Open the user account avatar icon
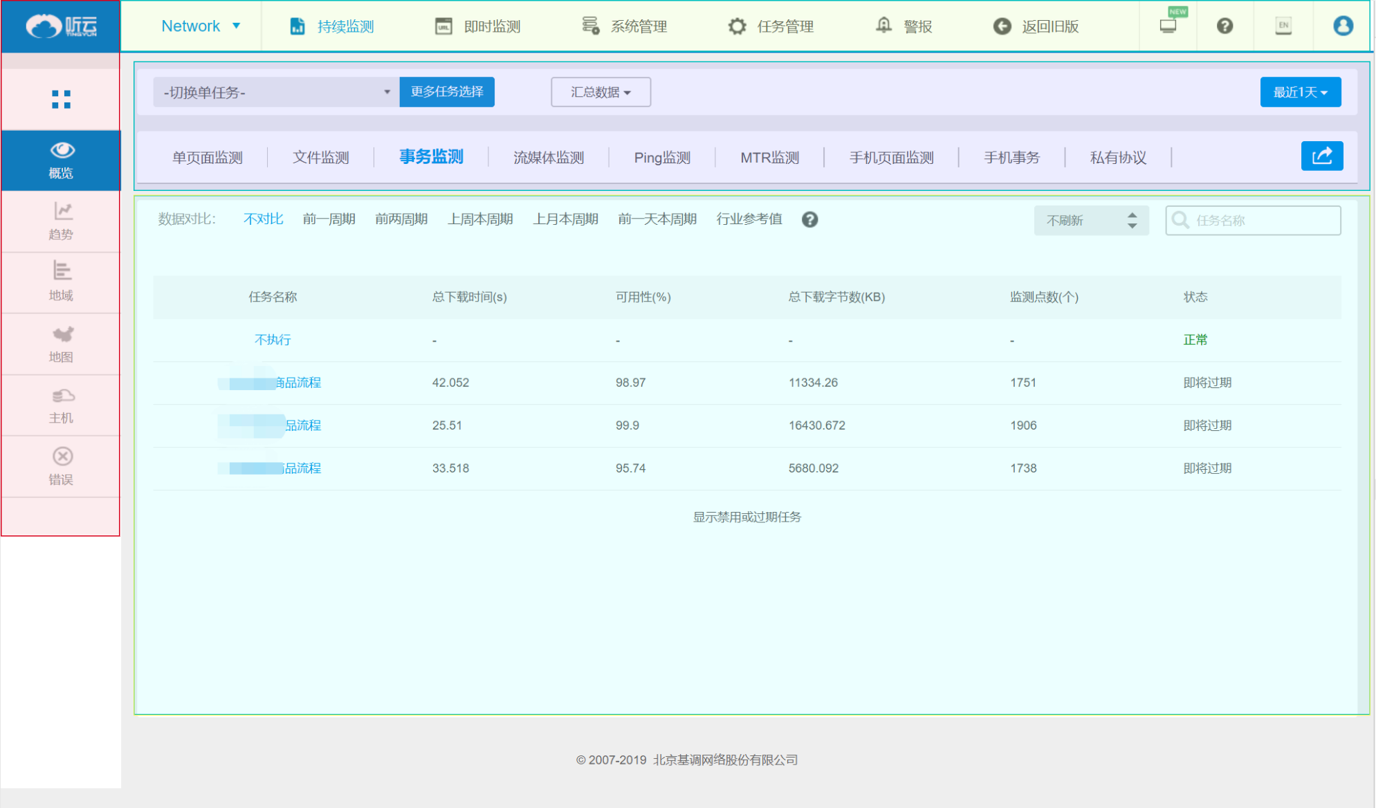The height and width of the screenshot is (808, 1376). pyautogui.click(x=1343, y=26)
